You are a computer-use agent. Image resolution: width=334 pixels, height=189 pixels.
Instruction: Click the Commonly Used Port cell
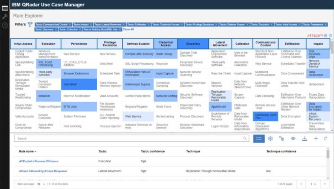click(265, 116)
